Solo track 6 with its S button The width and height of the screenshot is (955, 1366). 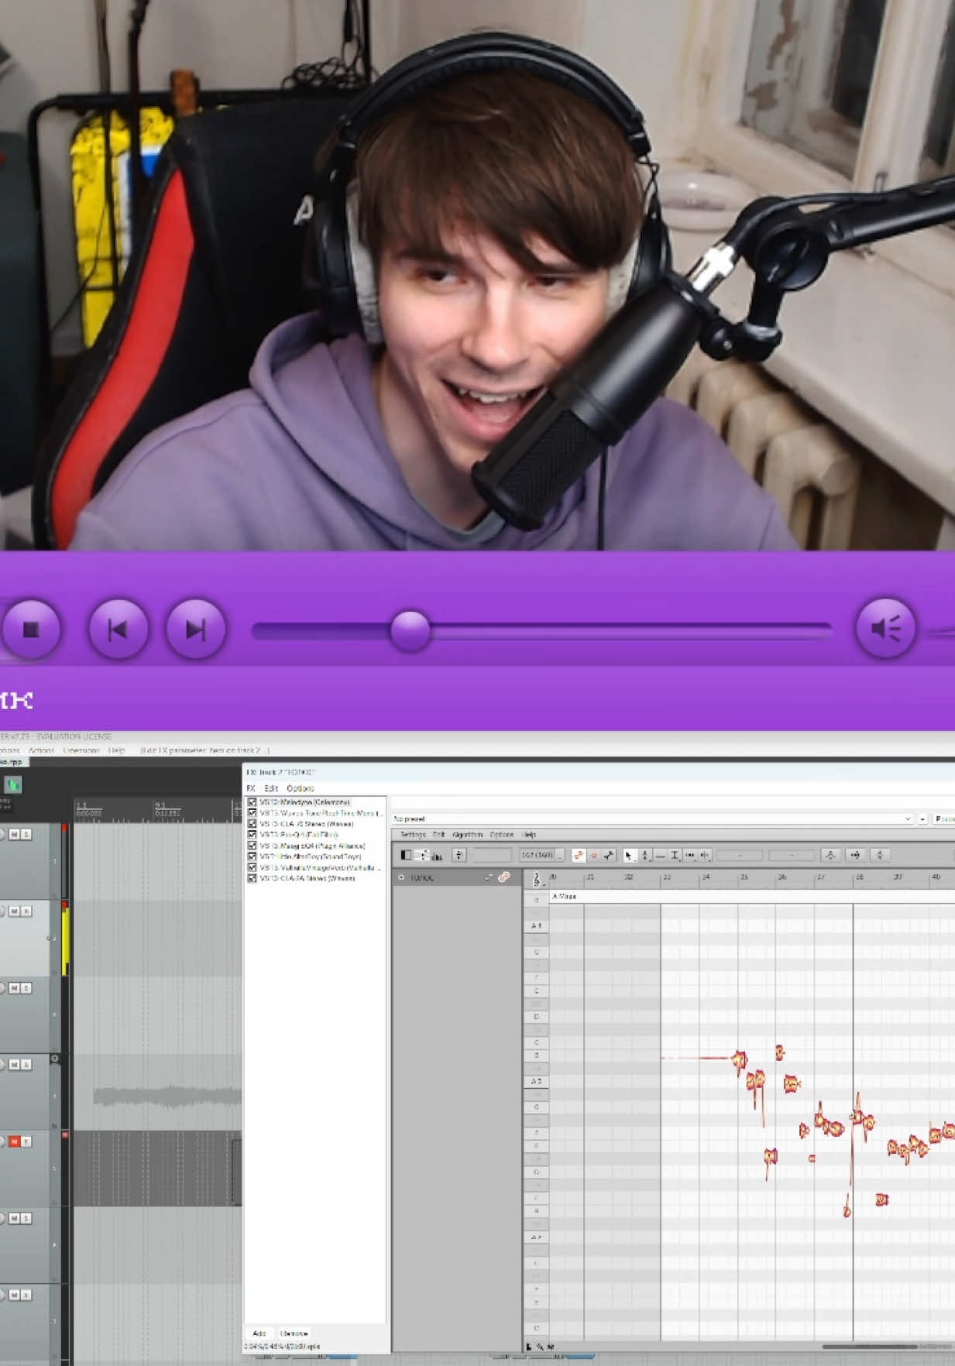coord(26,1218)
